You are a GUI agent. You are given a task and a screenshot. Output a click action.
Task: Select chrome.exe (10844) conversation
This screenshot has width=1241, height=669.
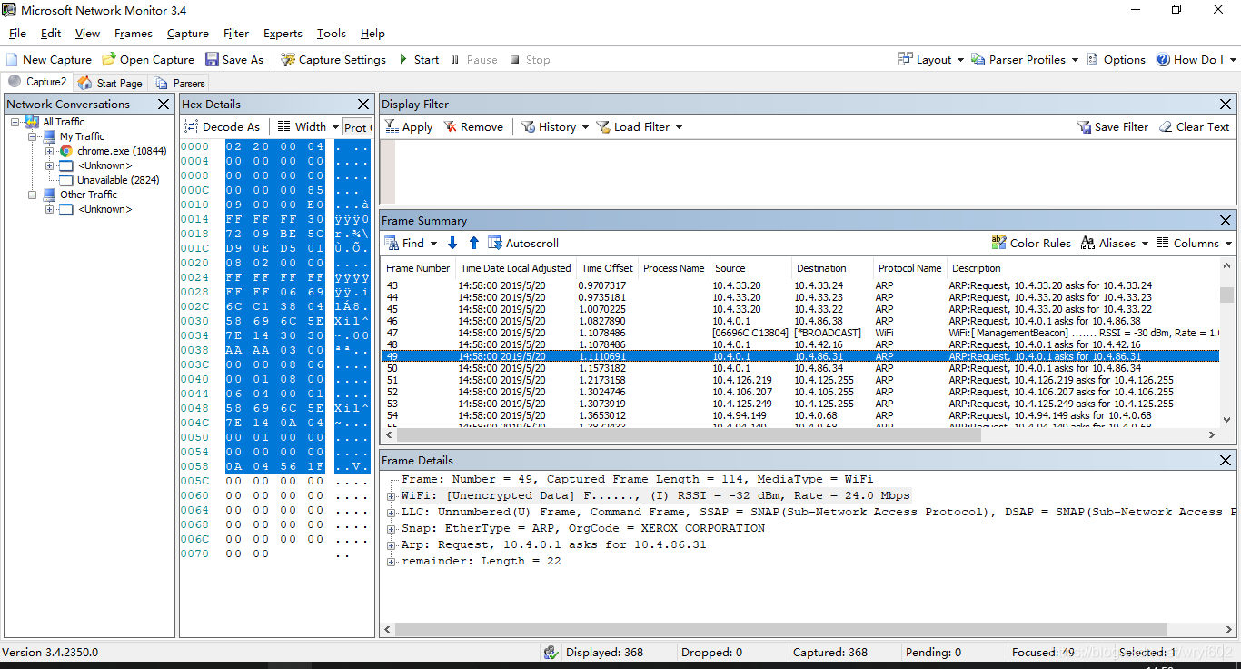pos(122,151)
